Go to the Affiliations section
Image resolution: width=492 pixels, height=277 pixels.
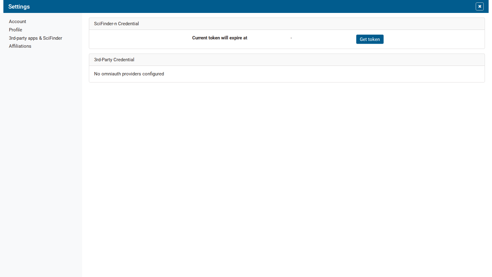coord(20,46)
